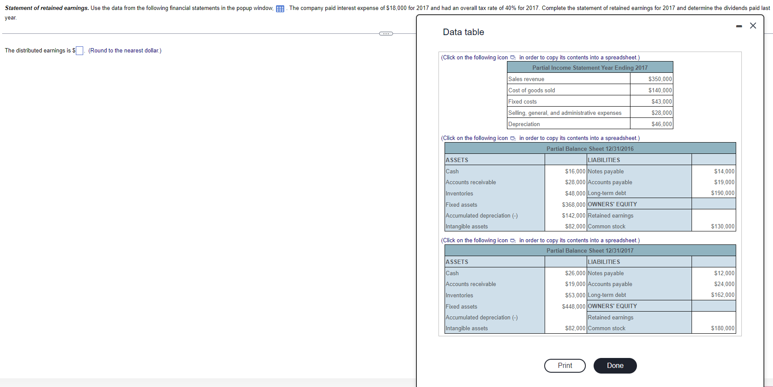The height and width of the screenshot is (387, 773).
Task: Select Cost of goods sold $140,000 value
Action: pyautogui.click(x=660, y=90)
